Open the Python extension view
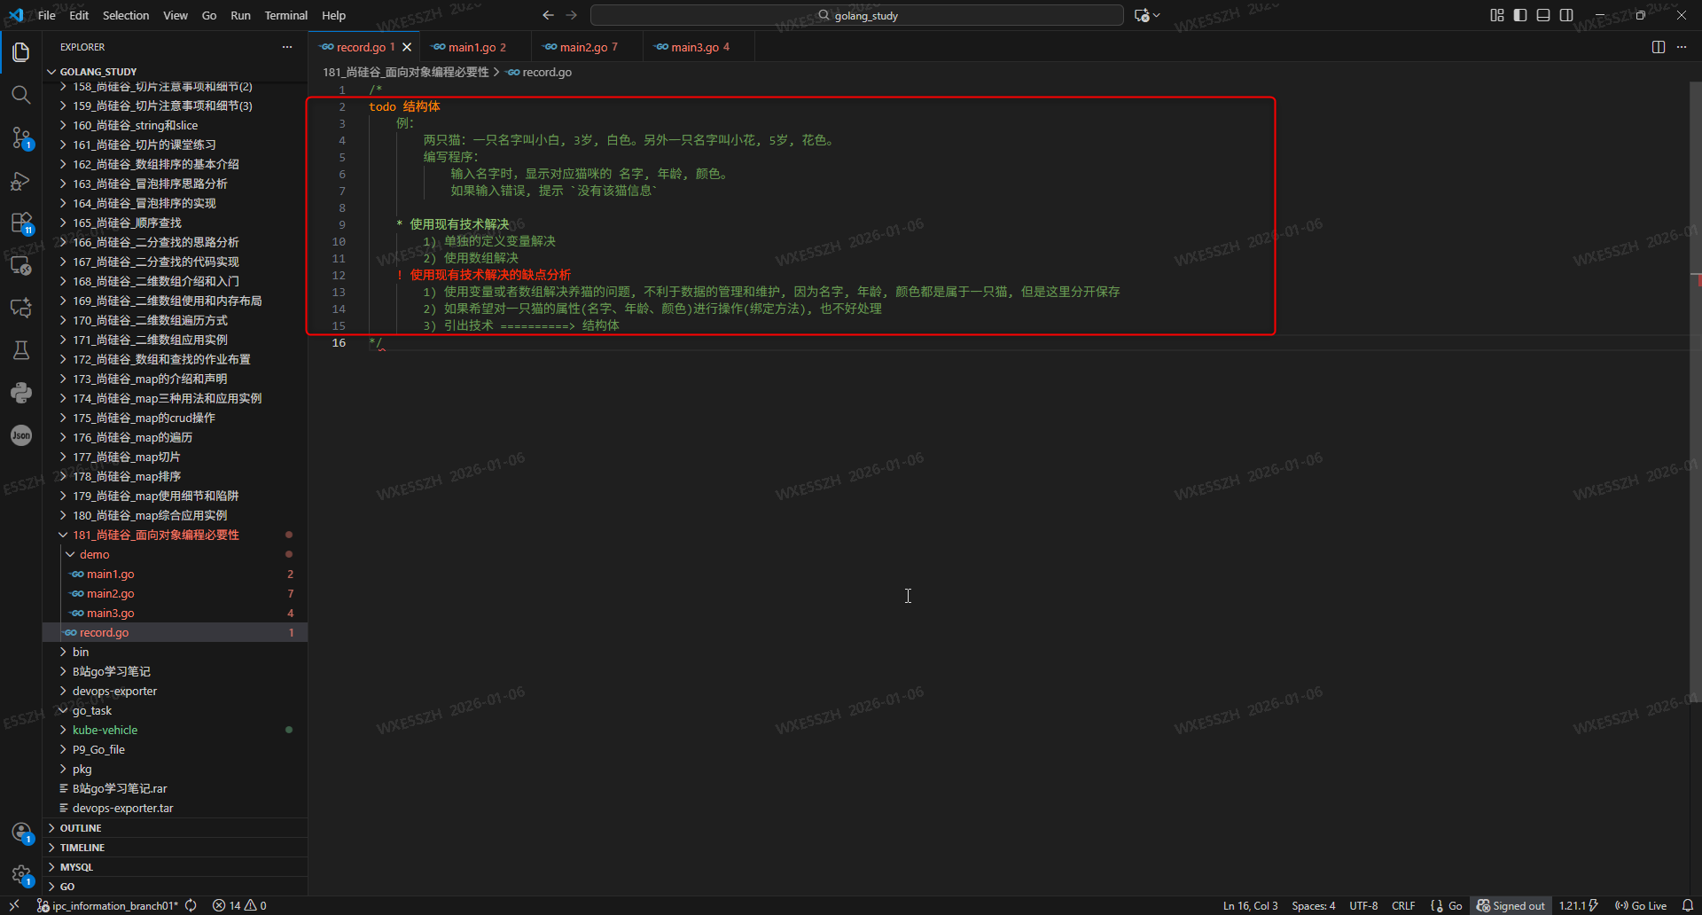The width and height of the screenshot is (1702, 915). 21,393
